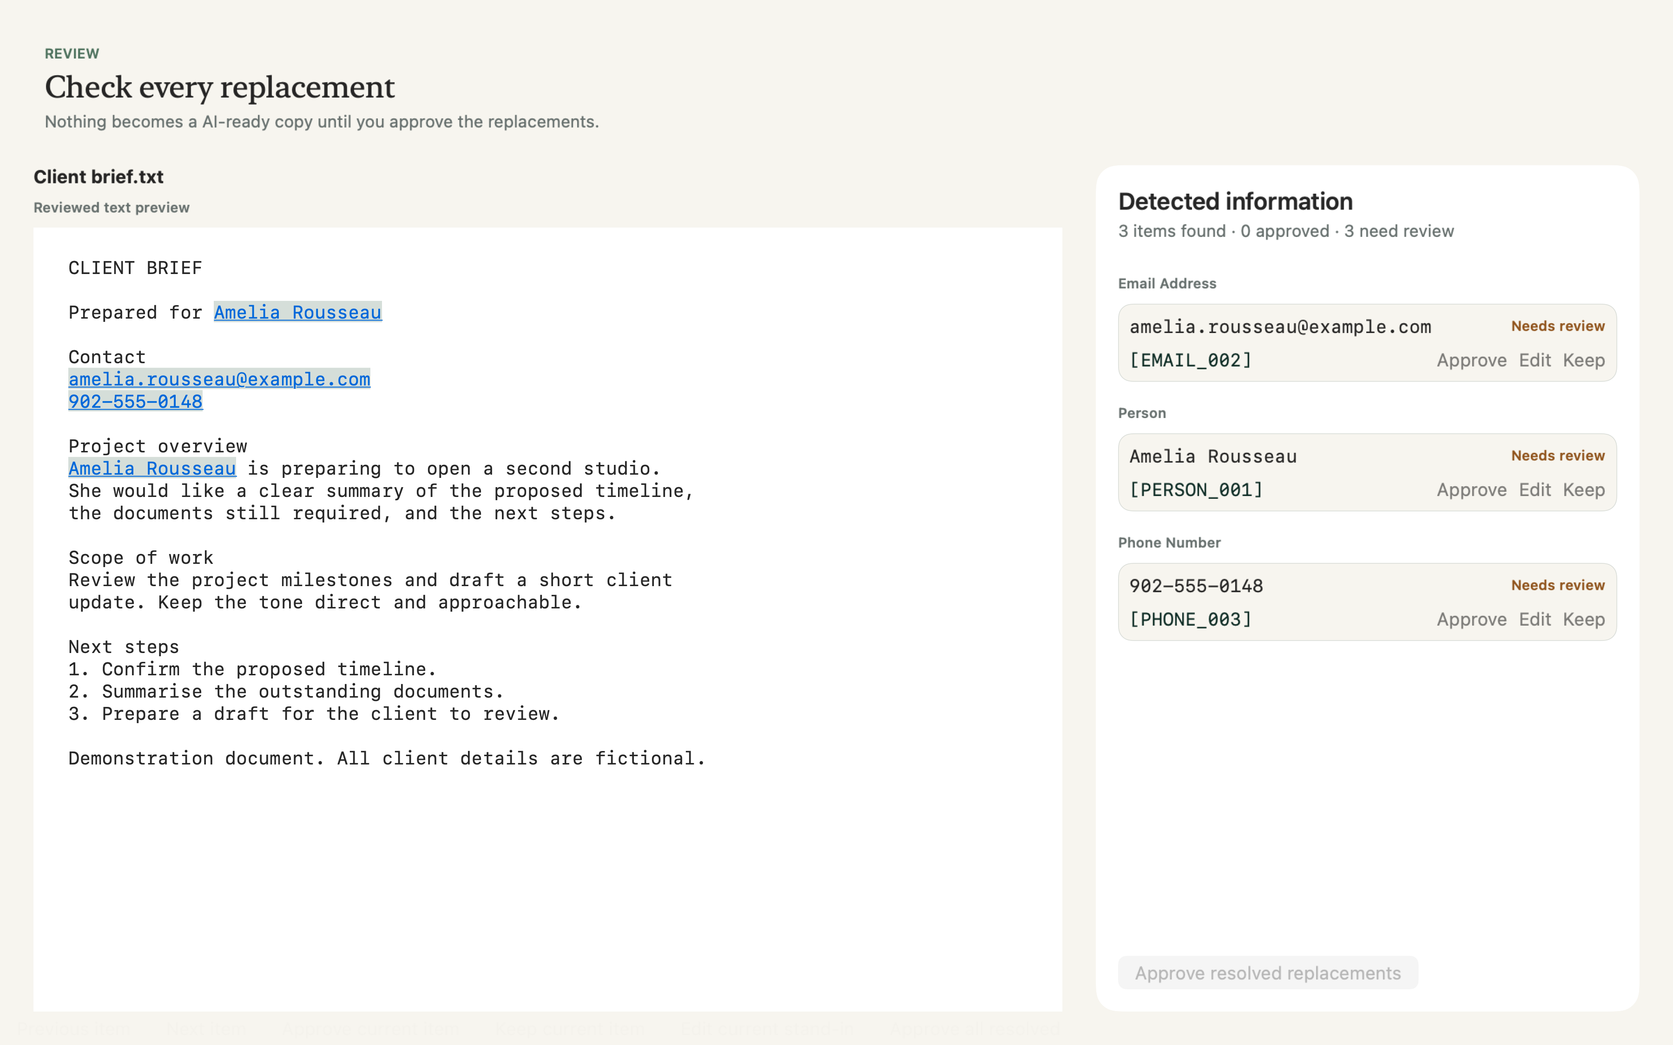This screenshot has width=1673, height=1045.
Task: Click the [PERSON_001] placeholder text
Action: click(x=1196, y=490)
